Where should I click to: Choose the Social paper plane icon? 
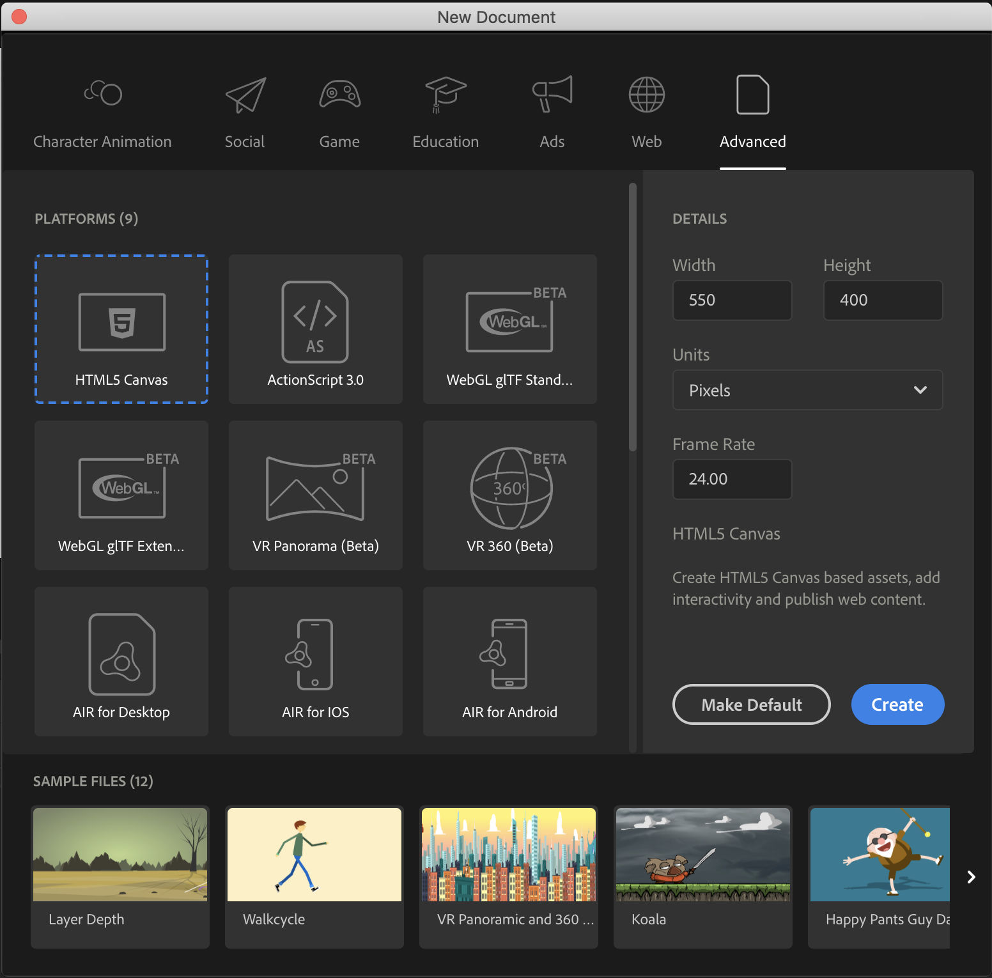245,95
